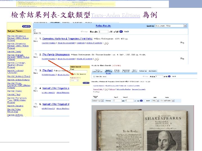Switch to the Multimedia tab
This screenshot has width=202, height=151.
(x=153, y=71)
